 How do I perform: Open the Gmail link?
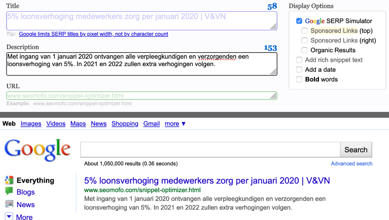pos(151,124)
